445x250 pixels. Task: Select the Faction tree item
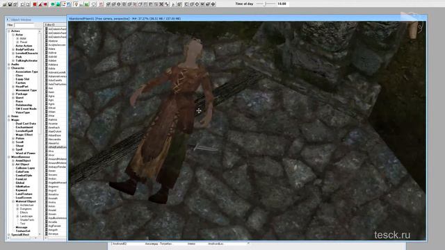pos(20,83)
